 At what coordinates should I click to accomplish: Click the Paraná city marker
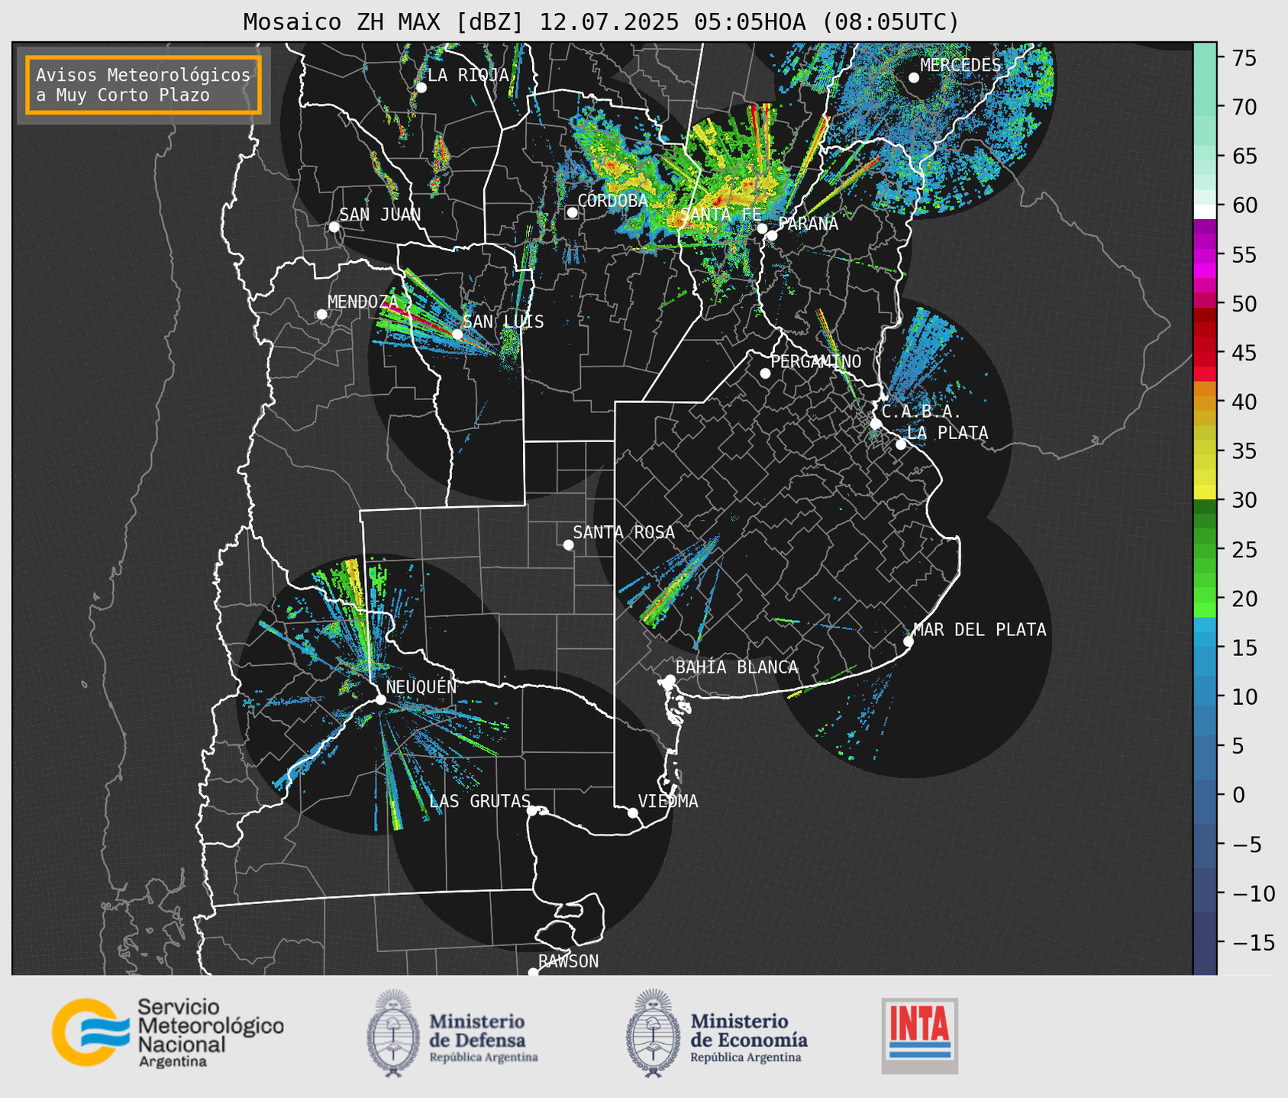click(772, 235)
